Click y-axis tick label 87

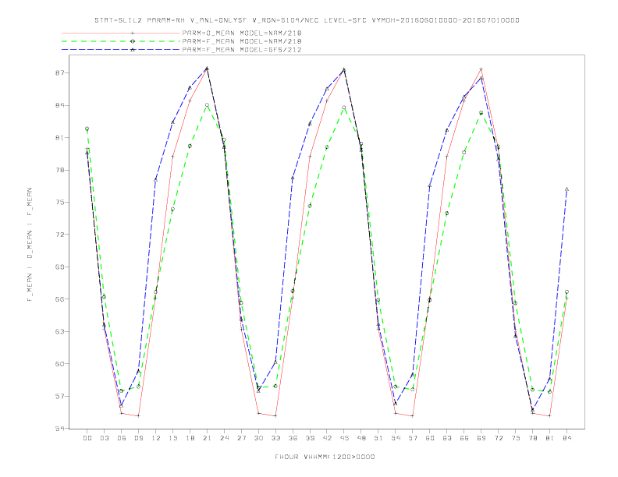coord(59,73)
